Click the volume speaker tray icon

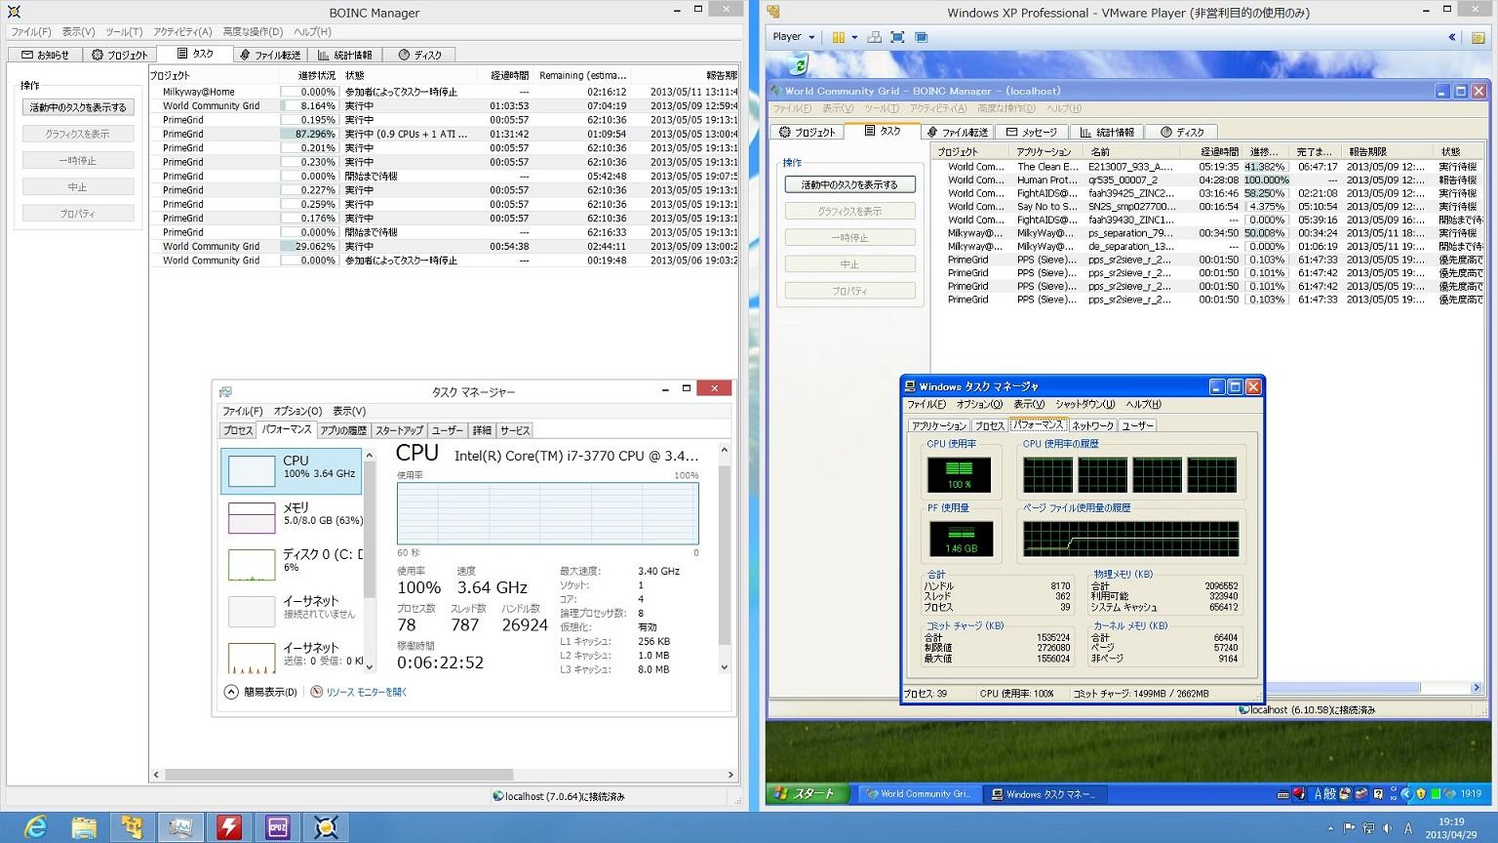pyautogui.click(x=1389, y=828)
